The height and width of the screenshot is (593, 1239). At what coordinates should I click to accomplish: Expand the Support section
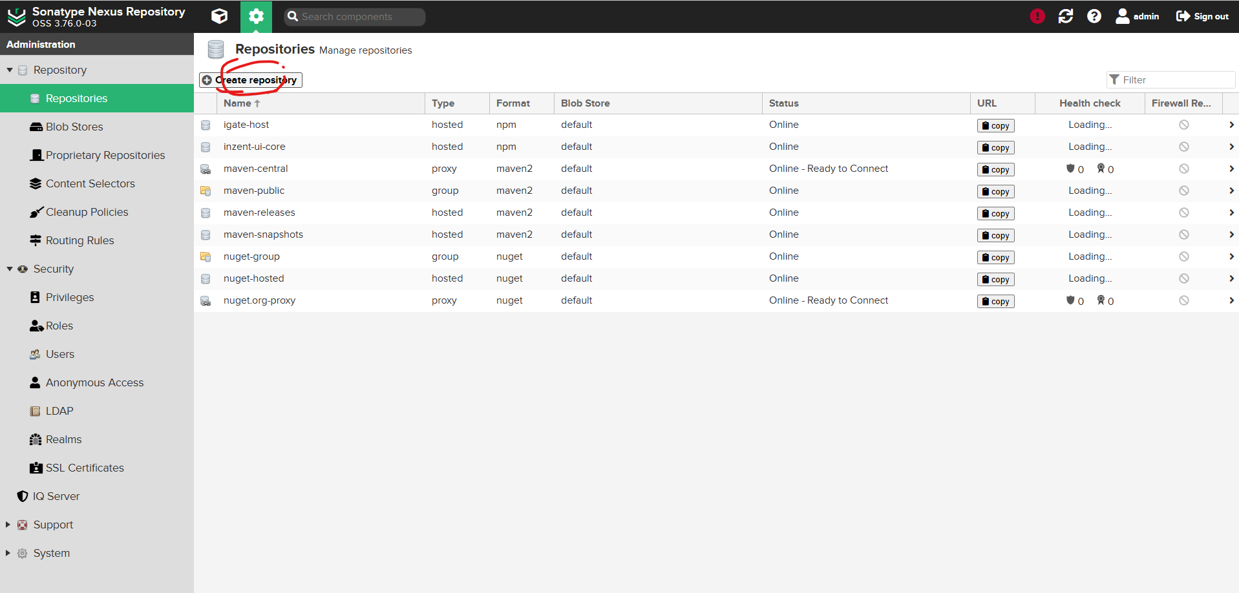[x=6, y=525]
